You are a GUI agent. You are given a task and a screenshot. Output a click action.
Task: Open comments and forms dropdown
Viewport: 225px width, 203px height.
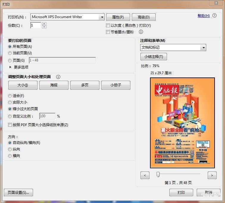coord(203,47)
